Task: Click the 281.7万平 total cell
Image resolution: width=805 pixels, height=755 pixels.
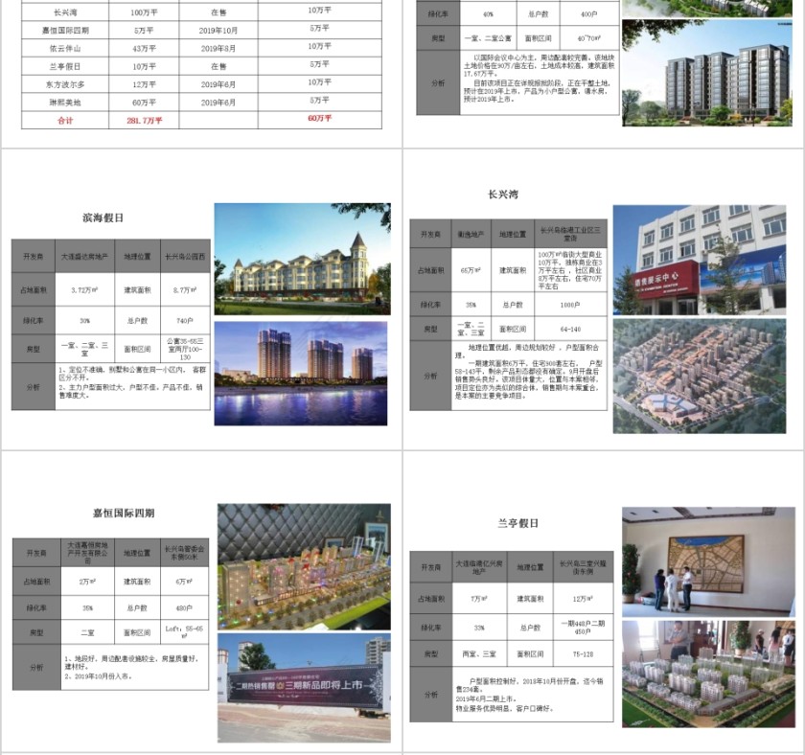Action: (145, 120)
